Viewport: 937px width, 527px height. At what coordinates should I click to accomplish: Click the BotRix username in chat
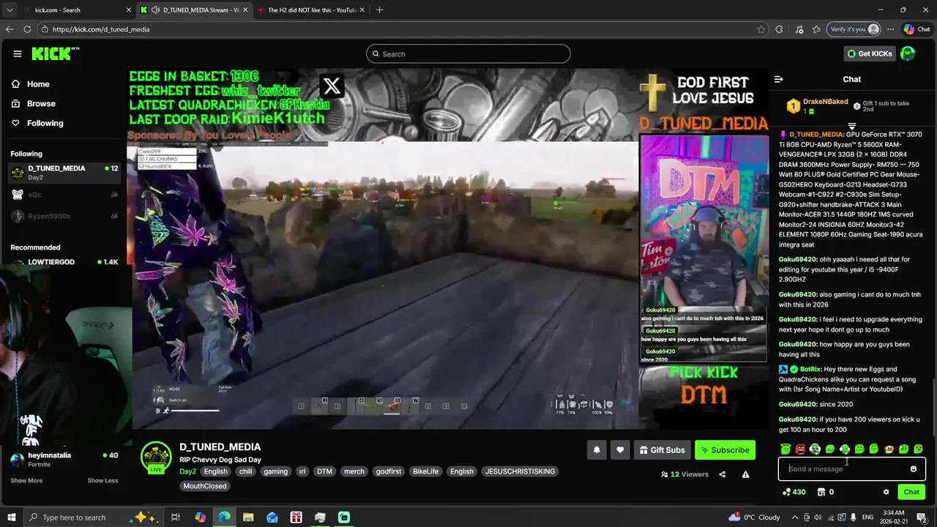(x=810, y=369)
